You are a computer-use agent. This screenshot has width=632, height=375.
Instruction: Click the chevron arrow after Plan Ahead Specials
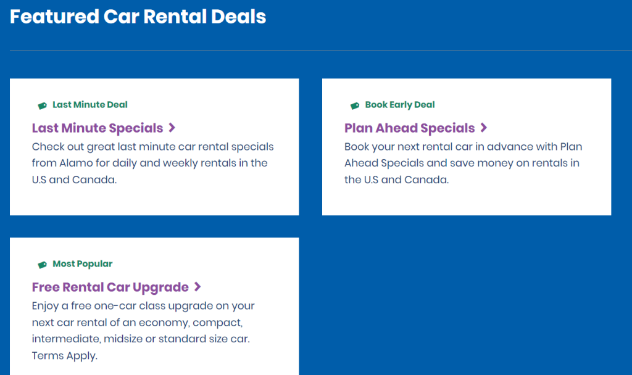(x=484, y=128)
